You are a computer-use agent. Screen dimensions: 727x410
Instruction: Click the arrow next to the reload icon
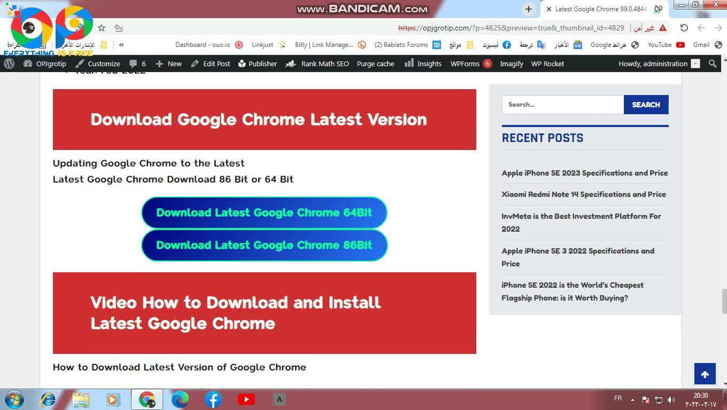(701, 28)
